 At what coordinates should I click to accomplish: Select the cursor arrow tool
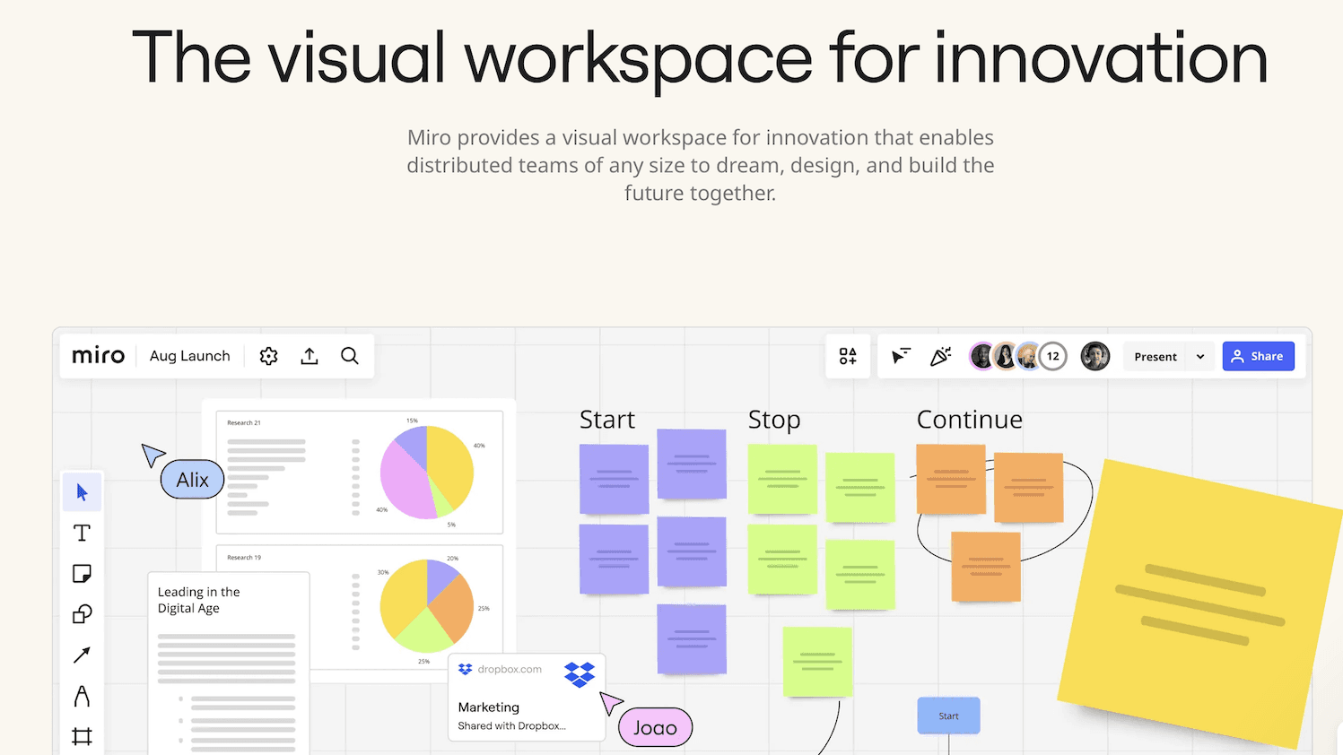click(x=82, y=492)
